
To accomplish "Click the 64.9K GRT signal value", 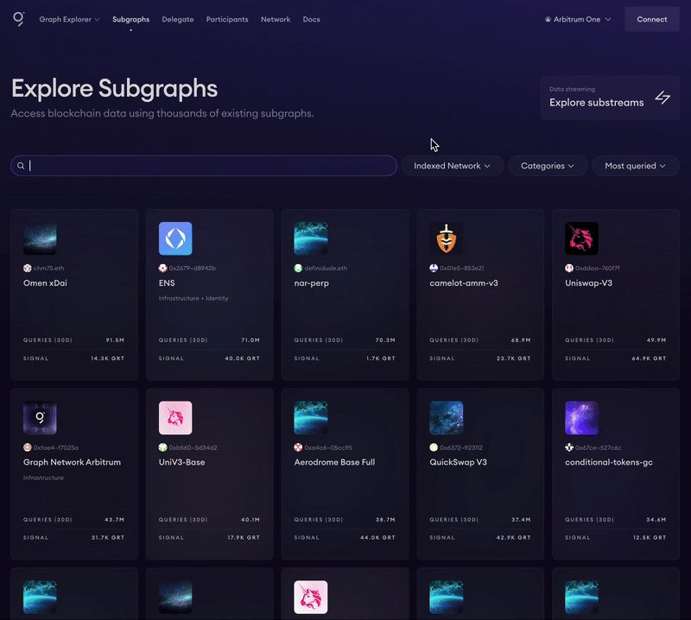I will 649,358.
